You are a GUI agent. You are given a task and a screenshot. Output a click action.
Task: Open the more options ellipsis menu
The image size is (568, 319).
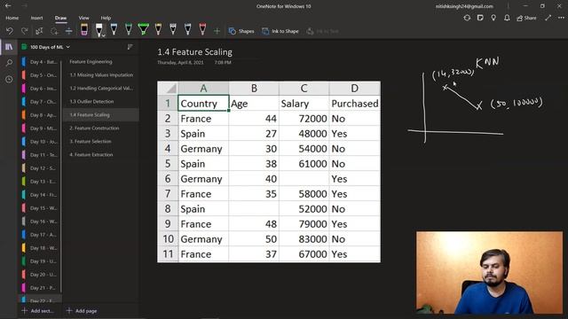pos(561,18)
